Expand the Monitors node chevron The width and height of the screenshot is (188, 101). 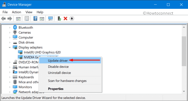tap(10, 87)
